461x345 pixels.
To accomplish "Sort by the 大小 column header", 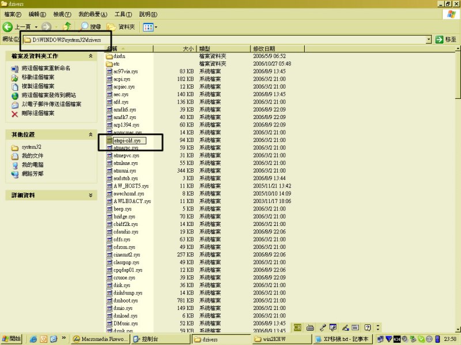I will 175,48.
